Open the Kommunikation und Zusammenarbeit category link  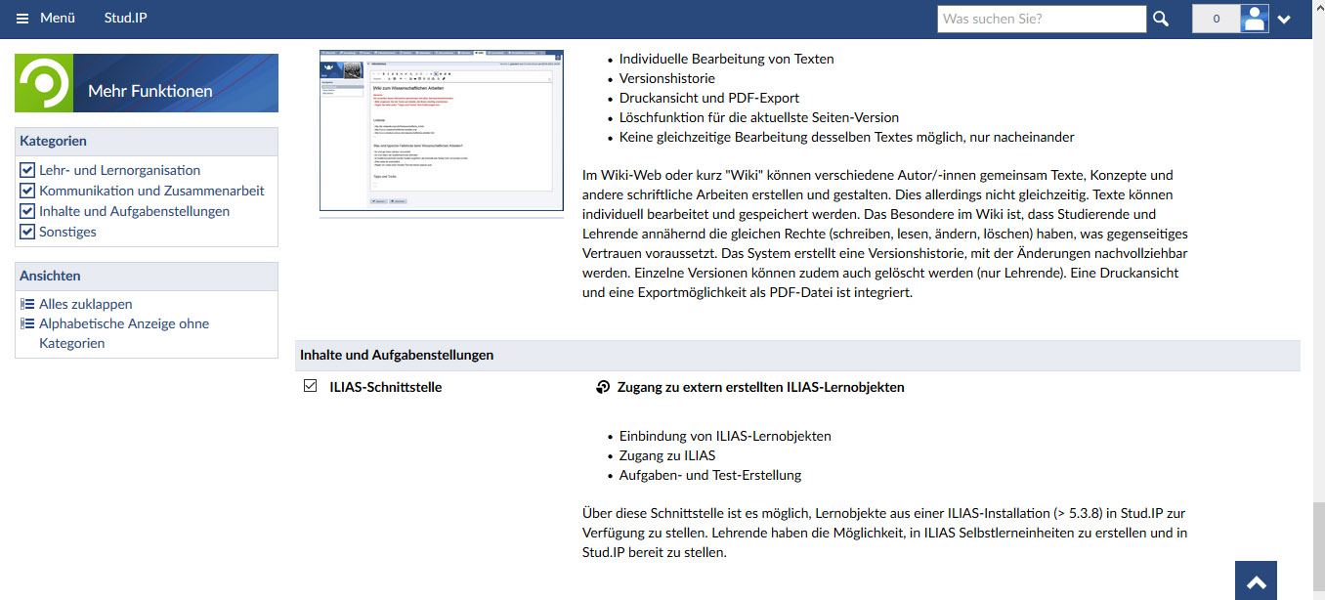pyautogui.click(x=151, y=191)
